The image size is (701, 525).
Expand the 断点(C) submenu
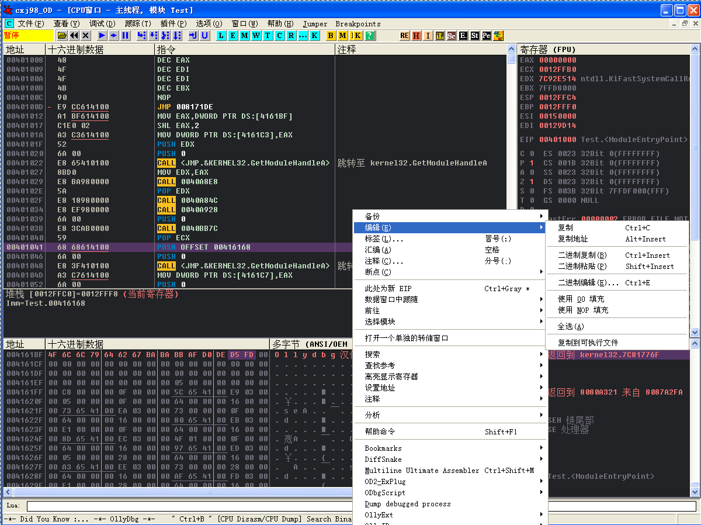point(450,272)
